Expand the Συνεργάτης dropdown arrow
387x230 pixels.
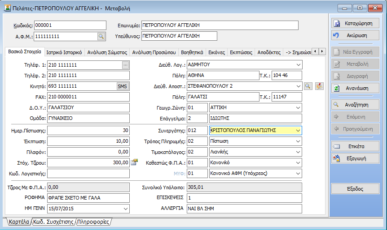pyautogui.click(x=298, y=130)
